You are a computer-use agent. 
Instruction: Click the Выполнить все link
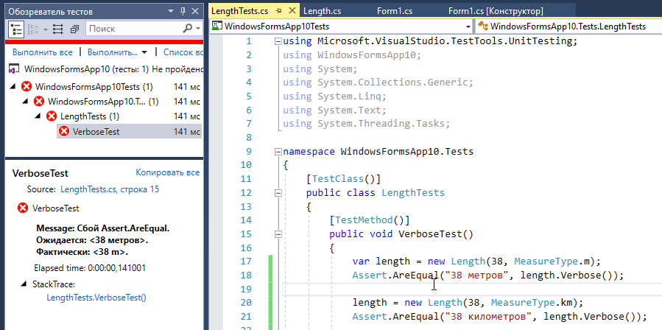[42, 52]
